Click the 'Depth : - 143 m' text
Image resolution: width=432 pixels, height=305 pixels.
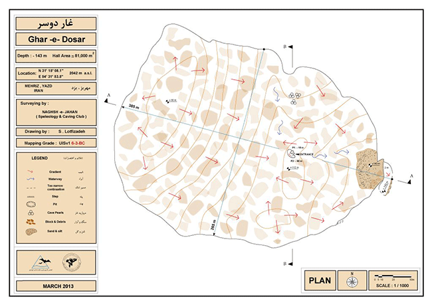(32, 56)
